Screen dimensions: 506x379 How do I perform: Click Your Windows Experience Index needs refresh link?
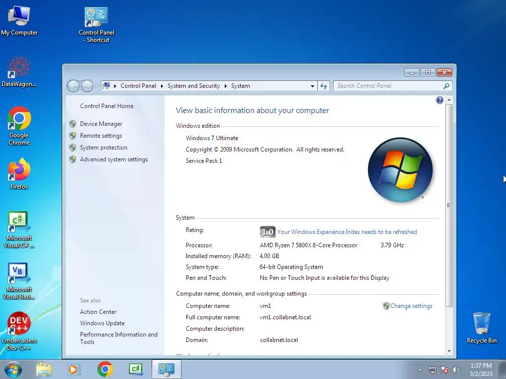click(x=347, y=232)
